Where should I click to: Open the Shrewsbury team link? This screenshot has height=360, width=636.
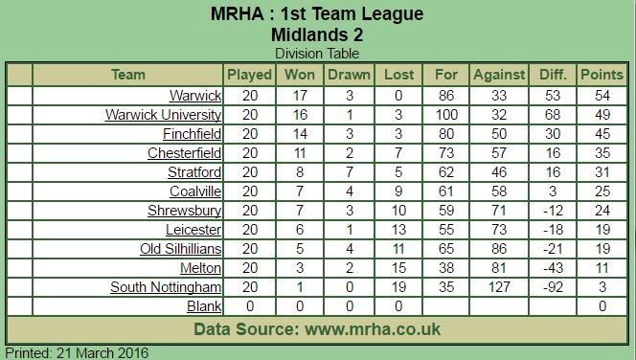click(185, 211)
